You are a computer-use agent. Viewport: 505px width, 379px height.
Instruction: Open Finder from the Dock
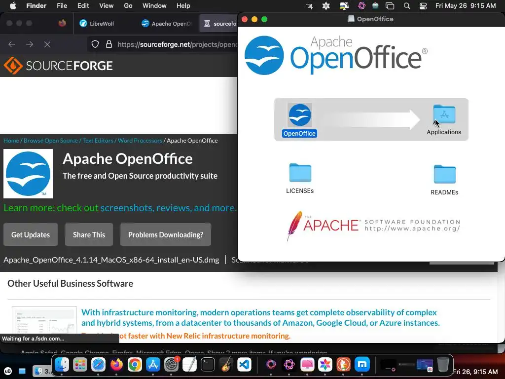point(62,365)
